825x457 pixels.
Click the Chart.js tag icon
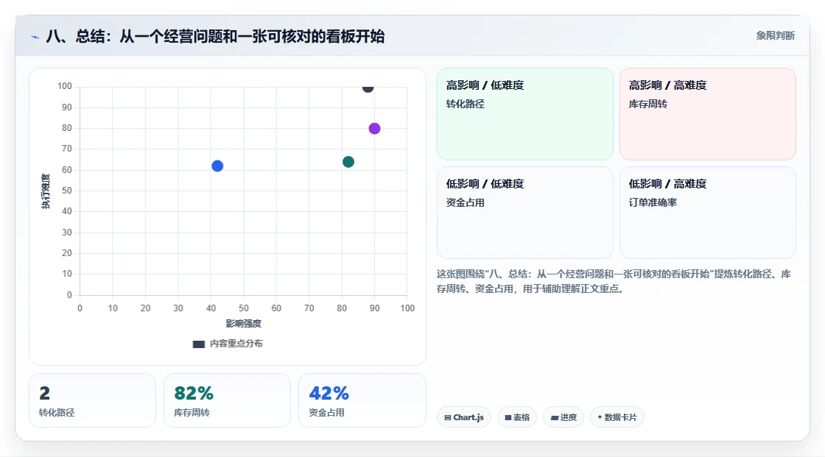click(x=448, y=417)
